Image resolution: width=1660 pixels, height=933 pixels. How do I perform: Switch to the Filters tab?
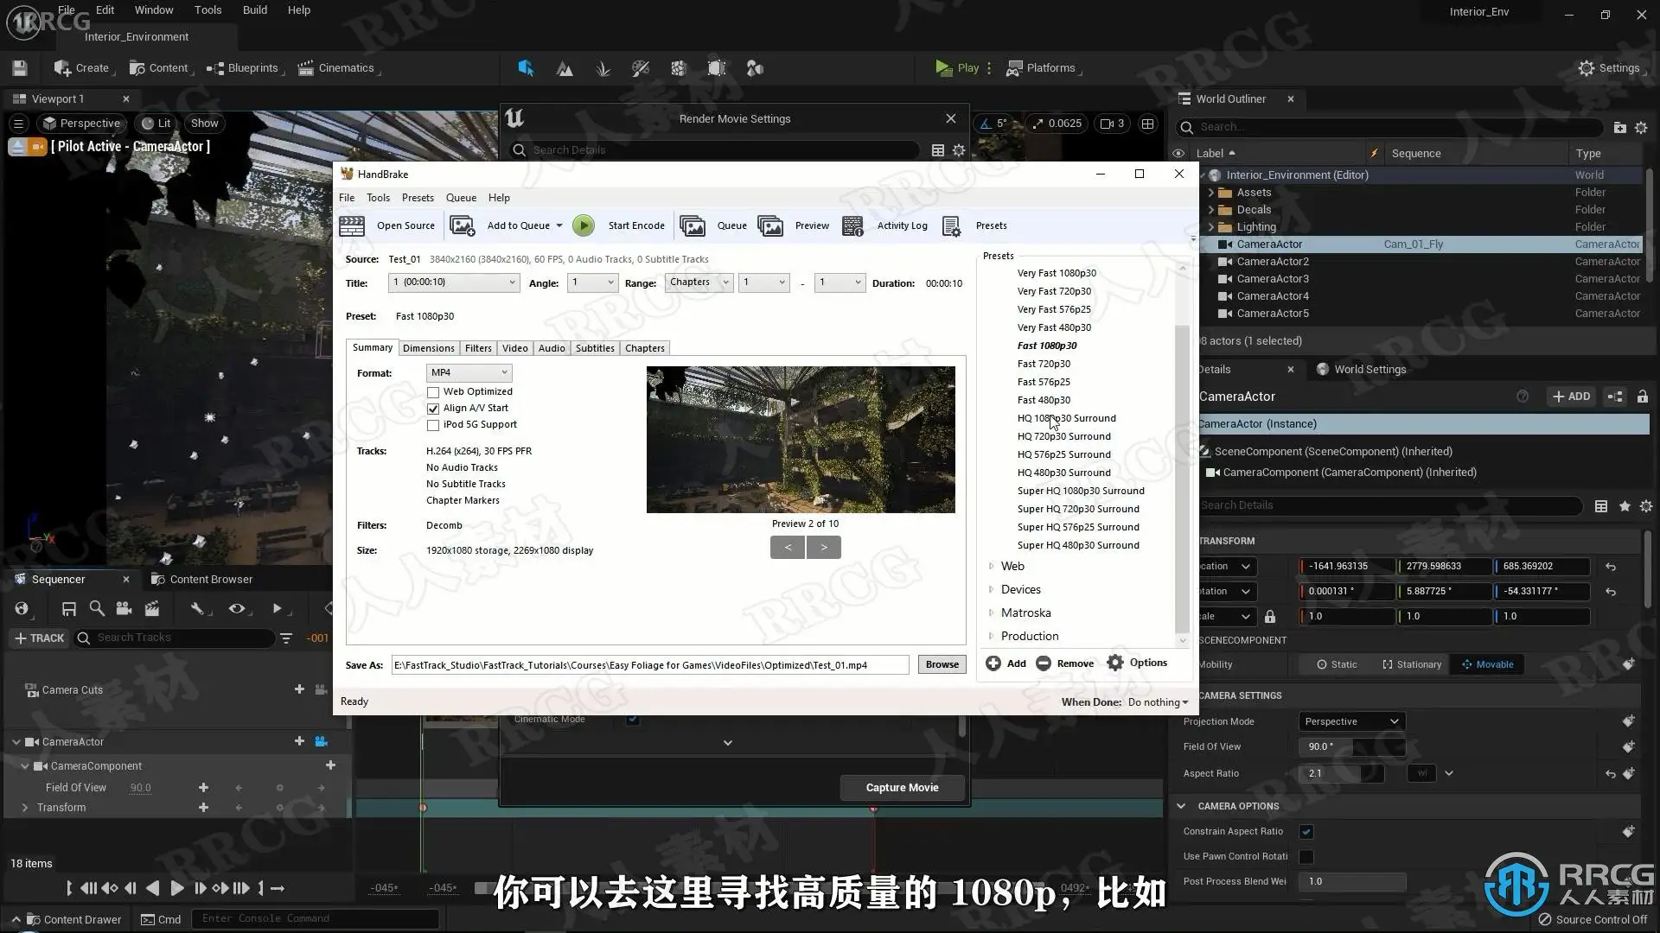(x=478, y=348)
